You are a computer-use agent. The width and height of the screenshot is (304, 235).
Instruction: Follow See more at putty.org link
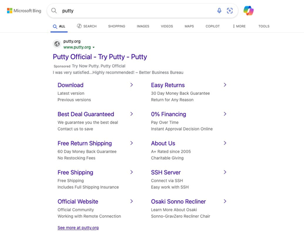[78, 228]
